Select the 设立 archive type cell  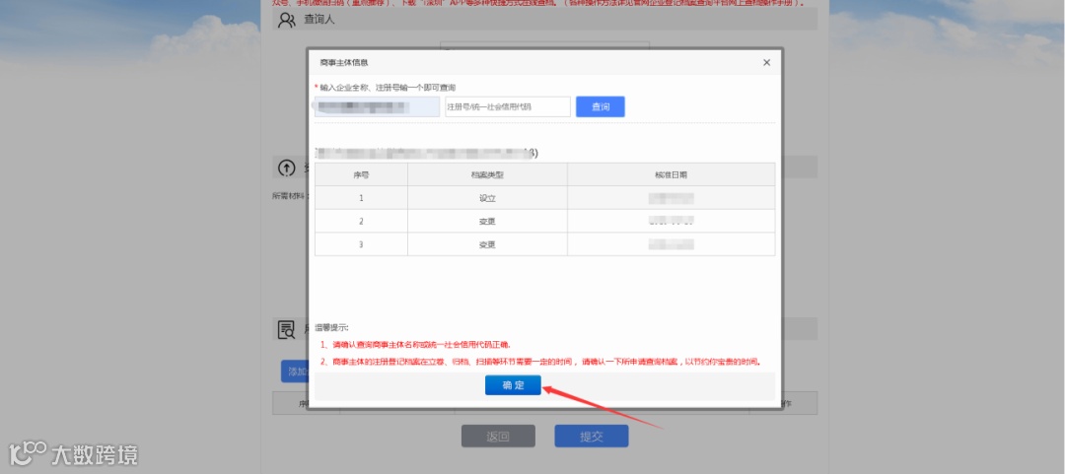[x=488, y=198]
